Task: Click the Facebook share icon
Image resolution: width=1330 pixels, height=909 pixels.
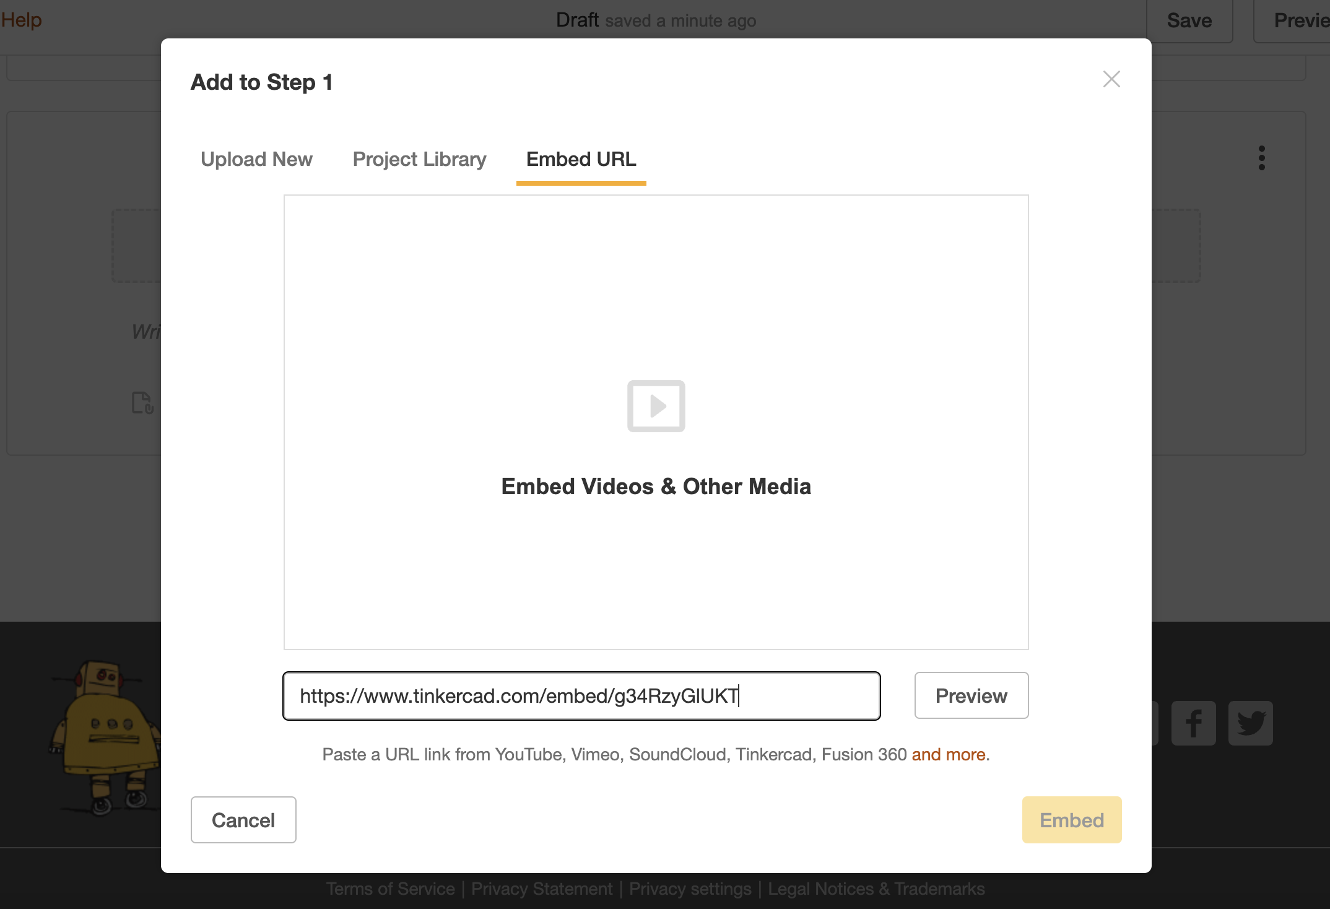Action: coord(1191,721)
